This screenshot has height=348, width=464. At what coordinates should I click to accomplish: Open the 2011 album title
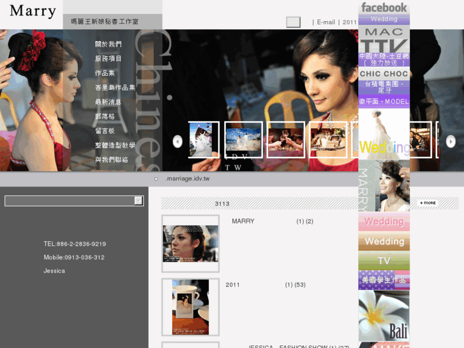tap(232, 285)
